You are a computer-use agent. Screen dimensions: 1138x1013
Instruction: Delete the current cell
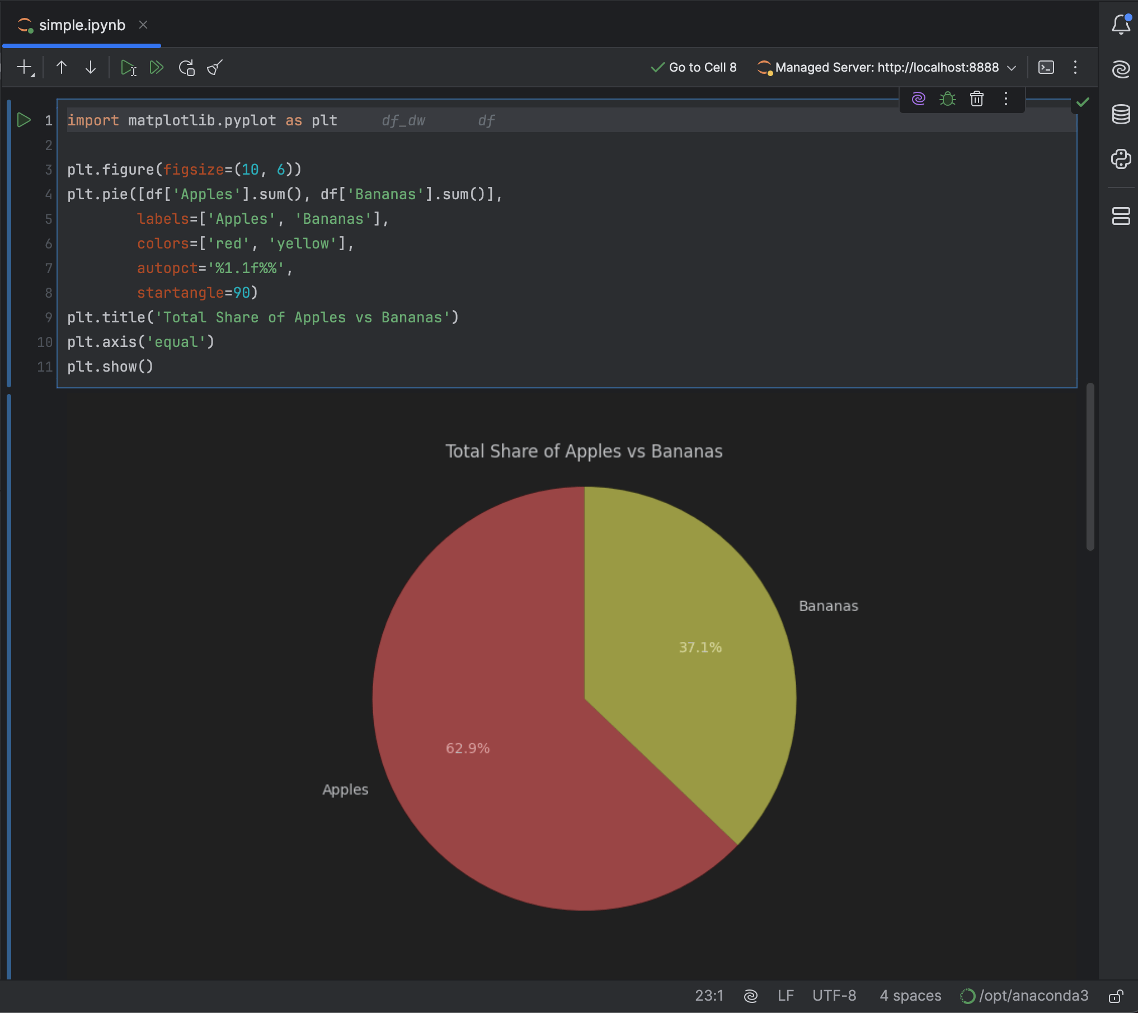click(976, 99)
